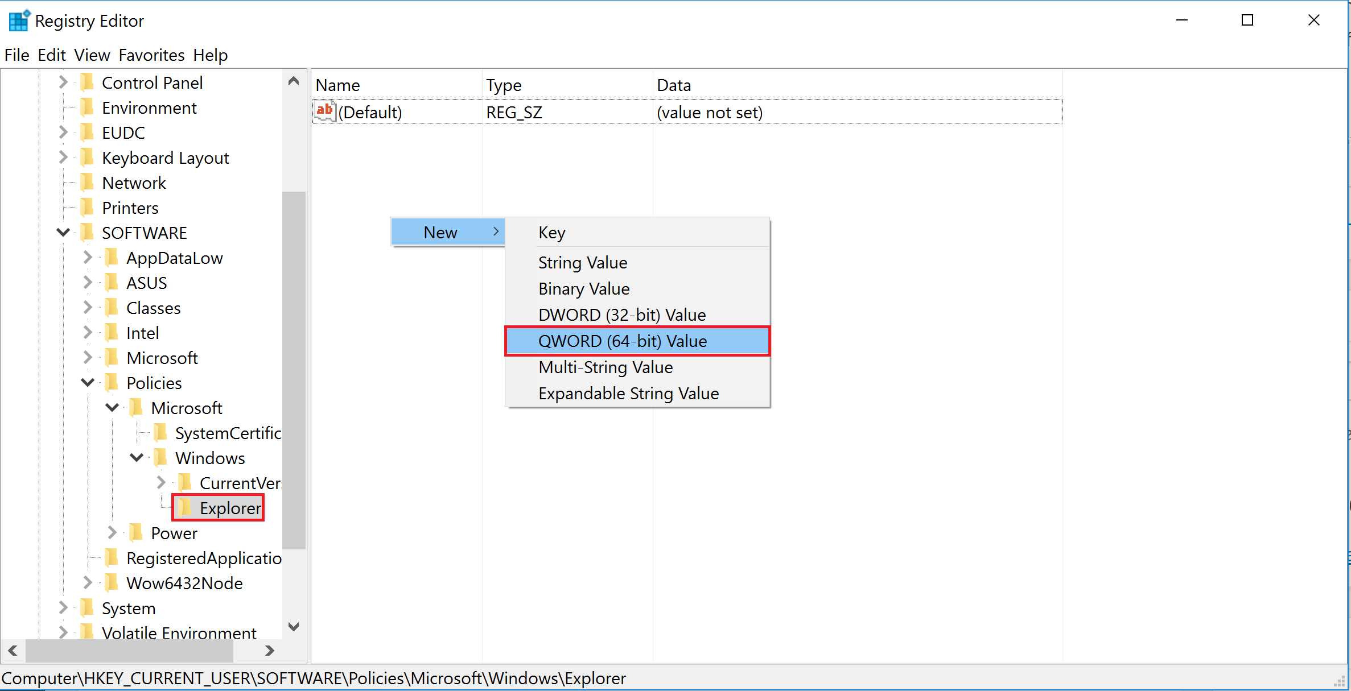The height and width of the screenshot is (691, 1351).
Task: Open the View menu
Action: pos(92,55)
